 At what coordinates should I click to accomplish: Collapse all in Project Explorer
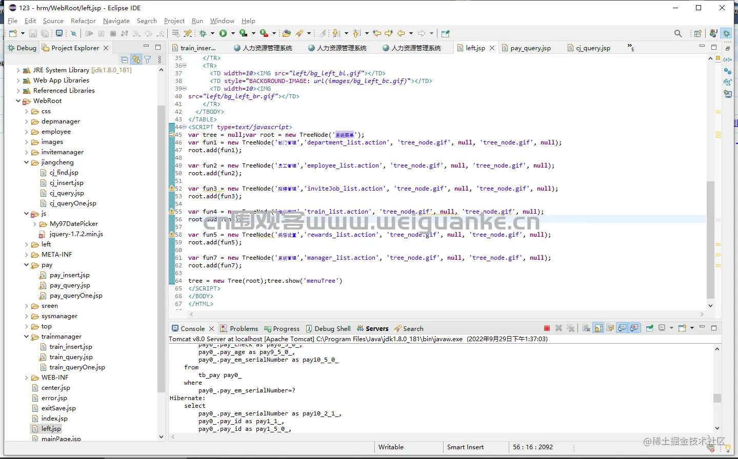point(124,59)
